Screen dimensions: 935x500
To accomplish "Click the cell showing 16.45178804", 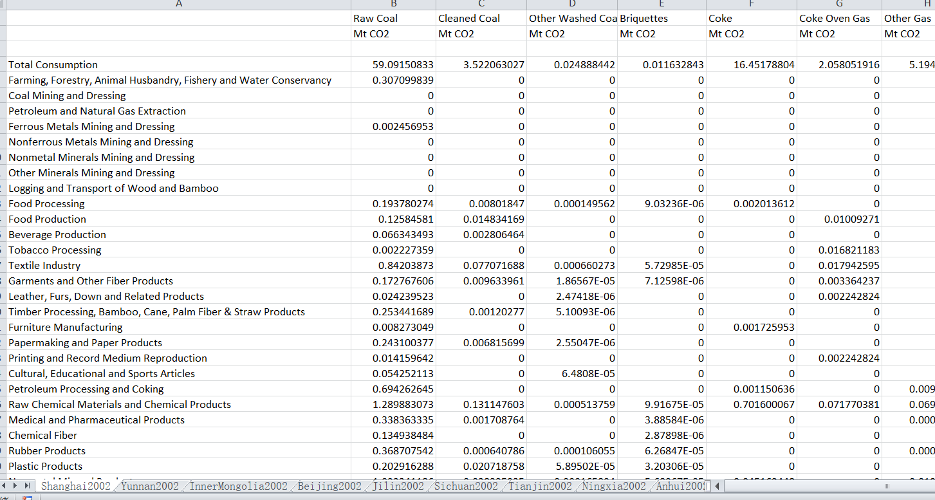I will pos(752,64).
